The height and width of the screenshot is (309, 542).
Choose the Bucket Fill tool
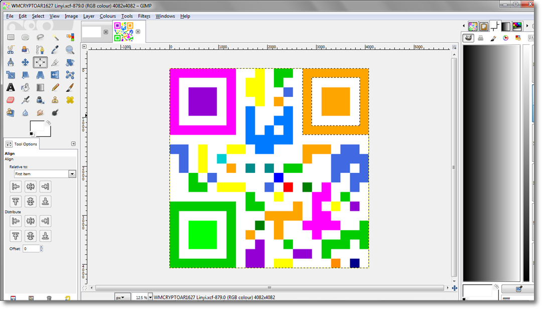click(25, 87)
